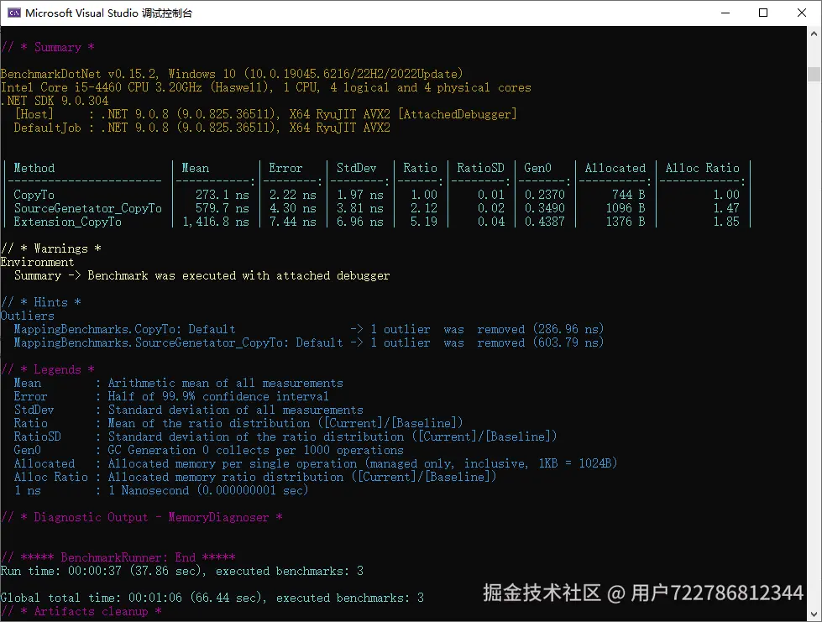
Task: Click the 'Method' column header
Action: [x=34, y=168]
